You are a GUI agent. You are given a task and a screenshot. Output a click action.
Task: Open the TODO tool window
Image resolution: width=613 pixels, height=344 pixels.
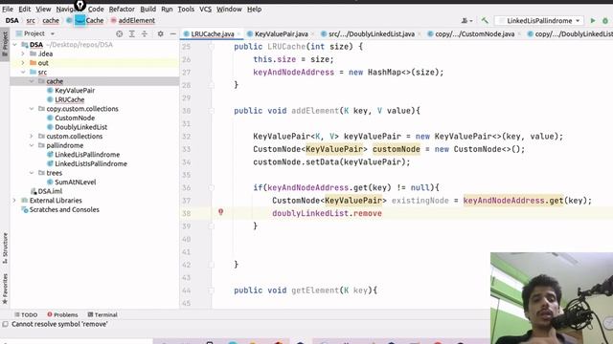tap(26, 314)
